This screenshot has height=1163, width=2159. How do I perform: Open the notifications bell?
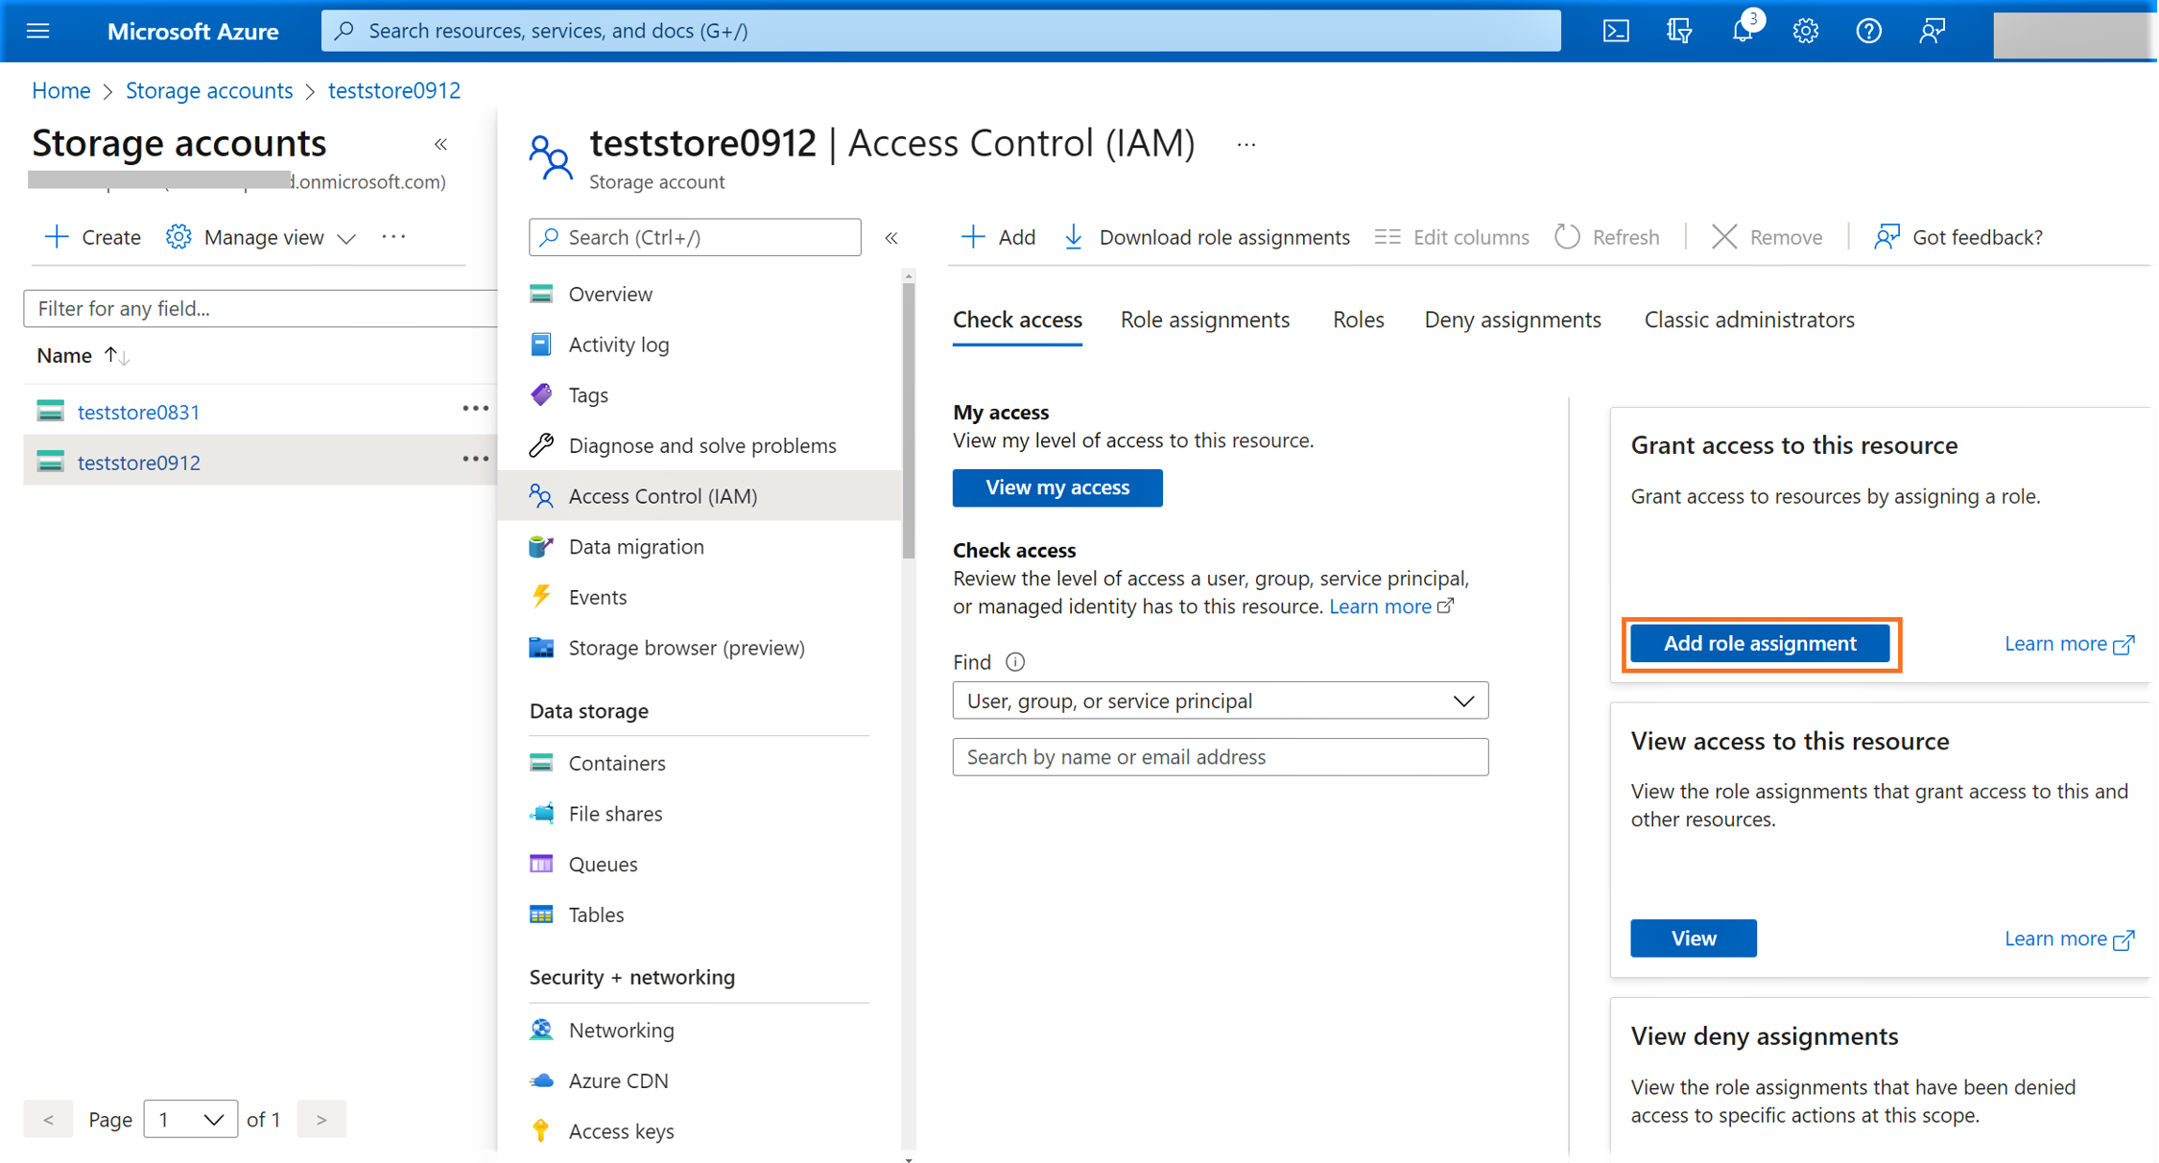[x=1742, y=31]
